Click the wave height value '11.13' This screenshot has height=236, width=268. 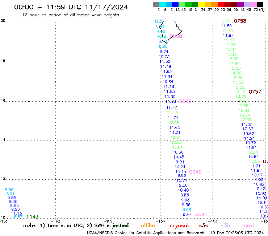[x=16, y=213]
